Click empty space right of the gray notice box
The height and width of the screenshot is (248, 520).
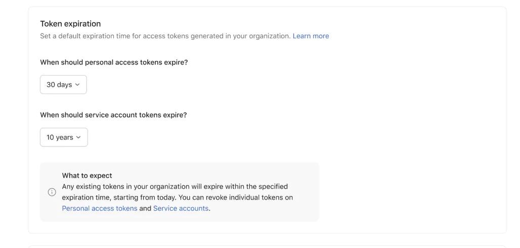point(410,192)
